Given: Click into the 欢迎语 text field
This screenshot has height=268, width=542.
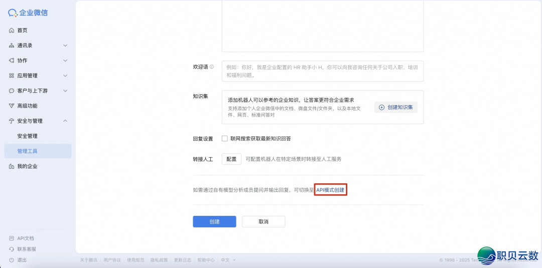Looking at the screenshot, I should (322, 71).
